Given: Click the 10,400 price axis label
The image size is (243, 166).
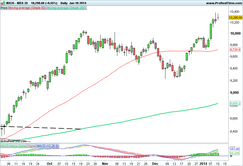Looking at the screenshot, I should [x=235, y=12].
